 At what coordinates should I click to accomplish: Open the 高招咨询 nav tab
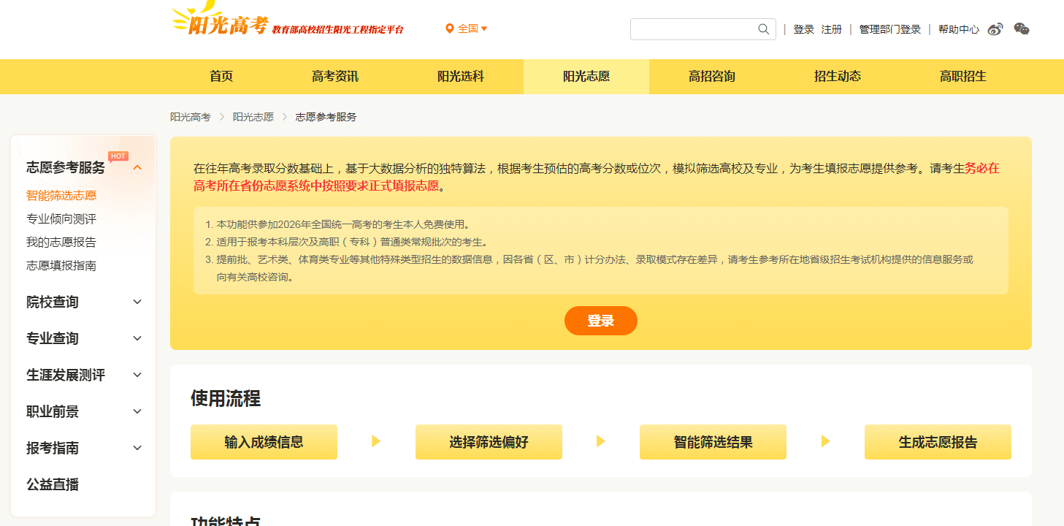click(712, 77)
